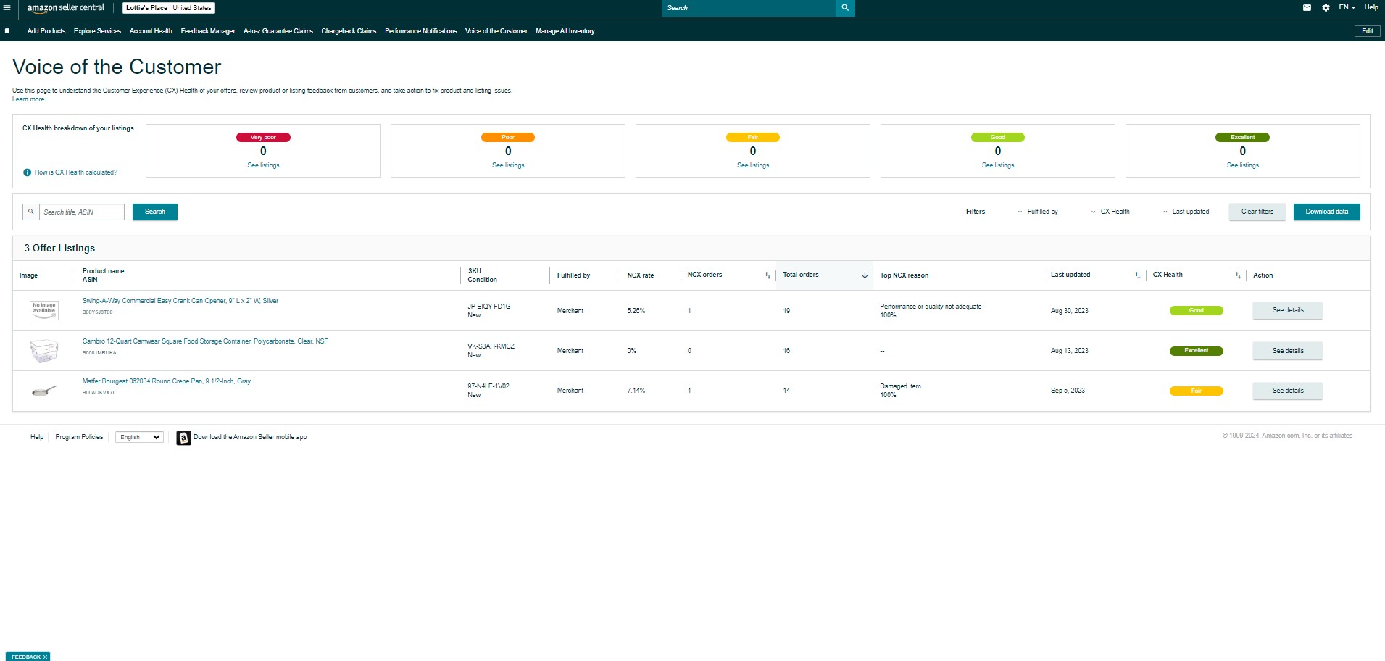Click the yellow Fair badge in crepe pan row

1197,391
